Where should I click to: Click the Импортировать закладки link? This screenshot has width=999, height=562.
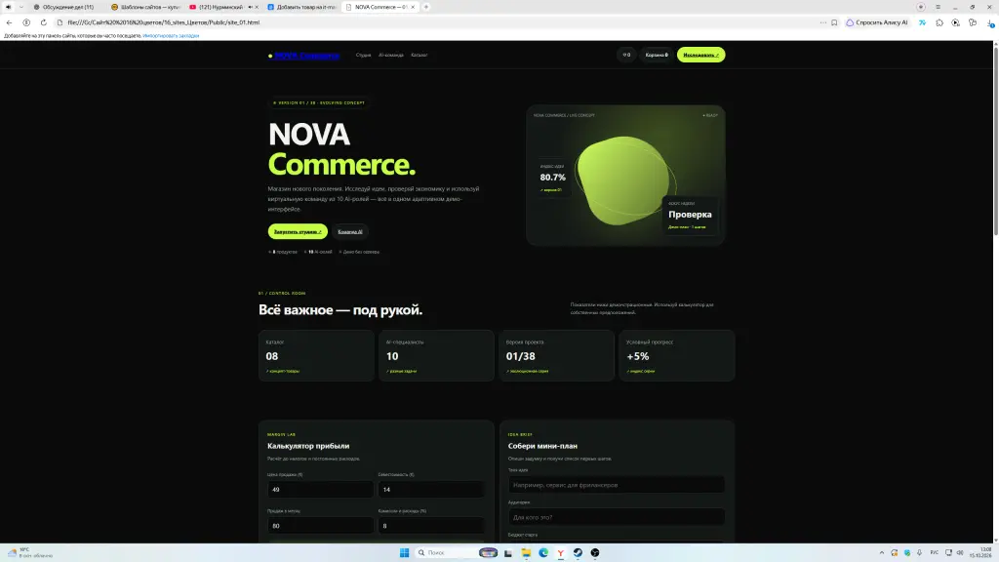pyautogui.click(x=171, y=36)
